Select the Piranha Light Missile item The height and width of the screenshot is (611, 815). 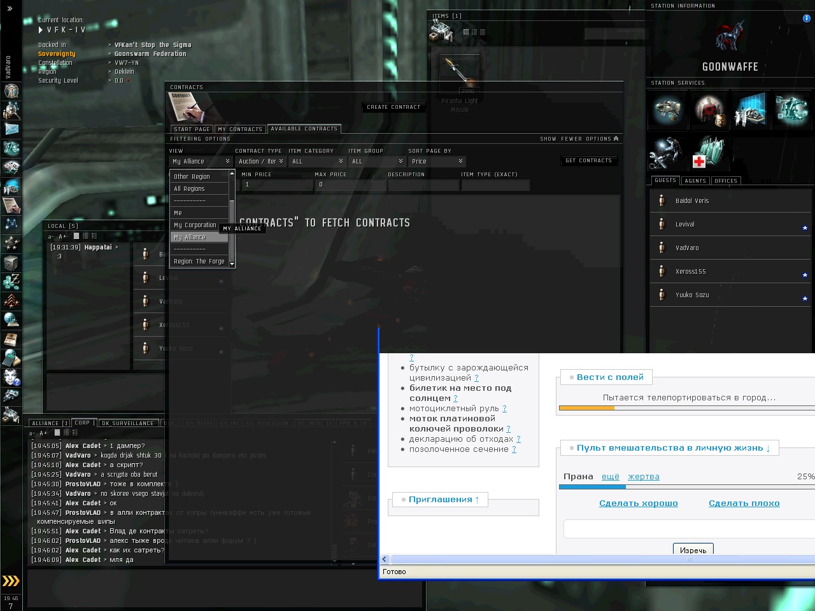click(x=459, y=83)
